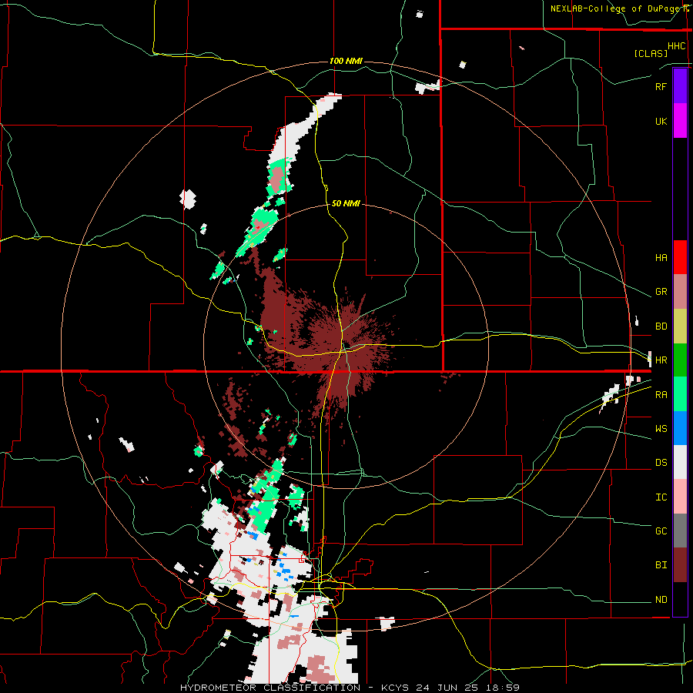The width and height of the screenshot is (693, 693).
Task: Click the DS legend label
Action: click(x=661, y=463)
